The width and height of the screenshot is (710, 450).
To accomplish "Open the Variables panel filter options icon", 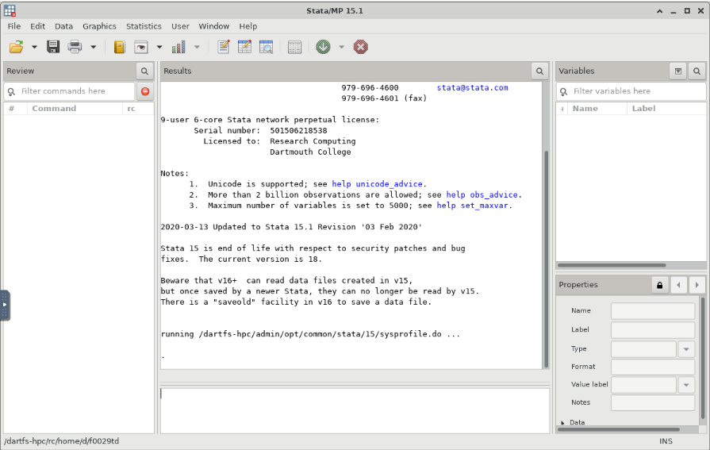I will click(x=677, y=71).
